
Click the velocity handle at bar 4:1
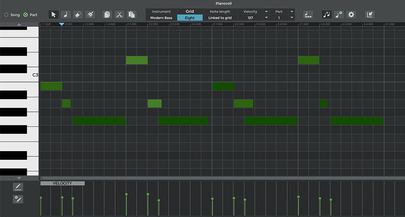298,197
